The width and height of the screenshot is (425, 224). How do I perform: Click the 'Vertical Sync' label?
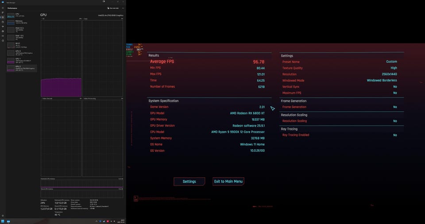(291, 87)
